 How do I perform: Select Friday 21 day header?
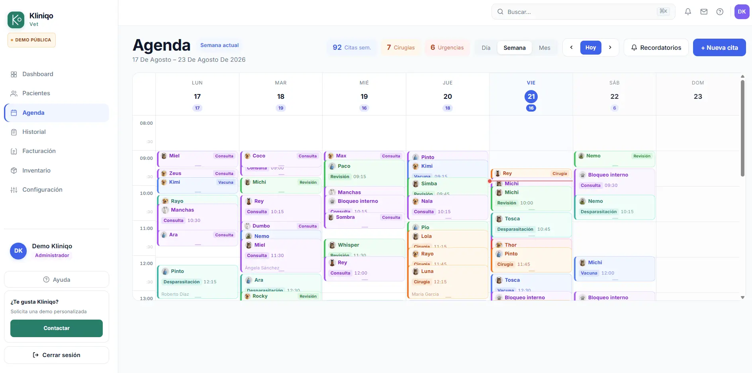531,94
